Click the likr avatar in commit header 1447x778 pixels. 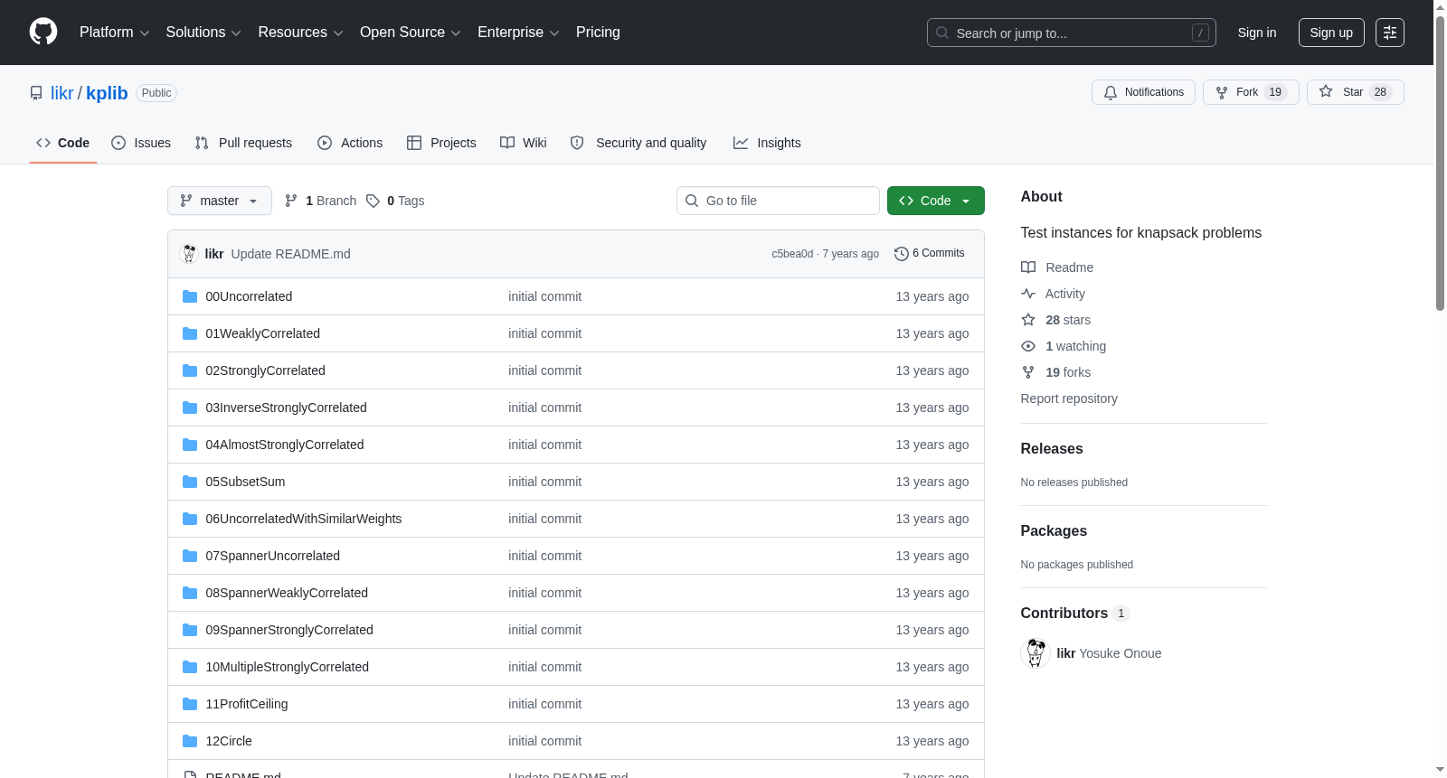pyautogui.click(x=189, y=254)
